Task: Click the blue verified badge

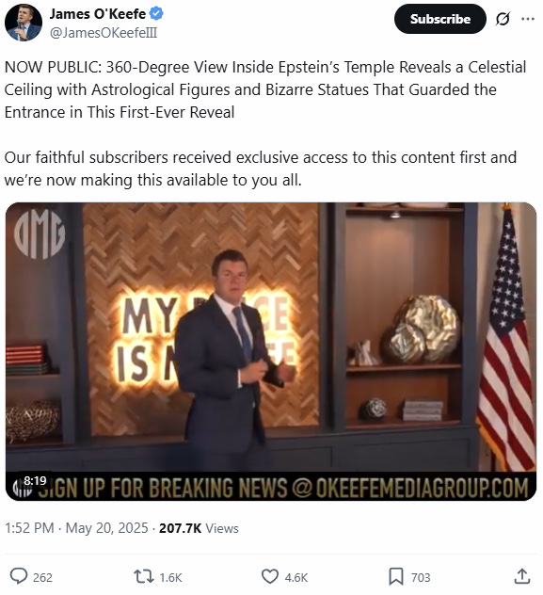Action: (x=156, y=14)
